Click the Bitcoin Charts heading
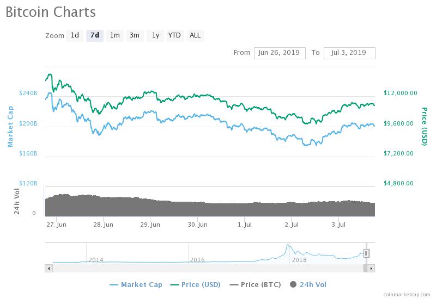This screenshot has width=436, height=299. (x=51, y=12)
